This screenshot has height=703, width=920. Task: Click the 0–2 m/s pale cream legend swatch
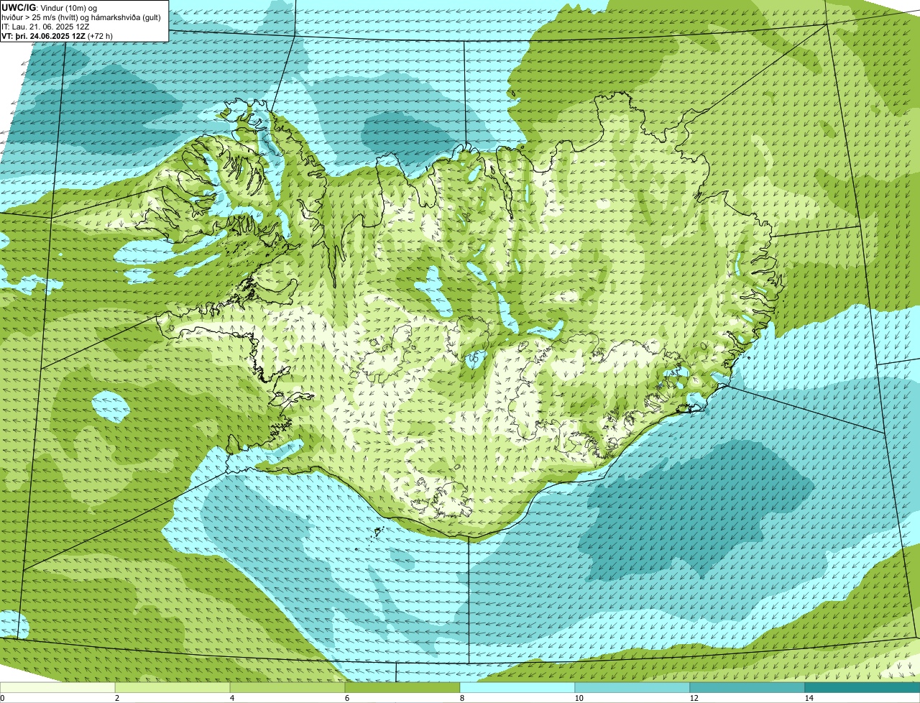[57, 688]
